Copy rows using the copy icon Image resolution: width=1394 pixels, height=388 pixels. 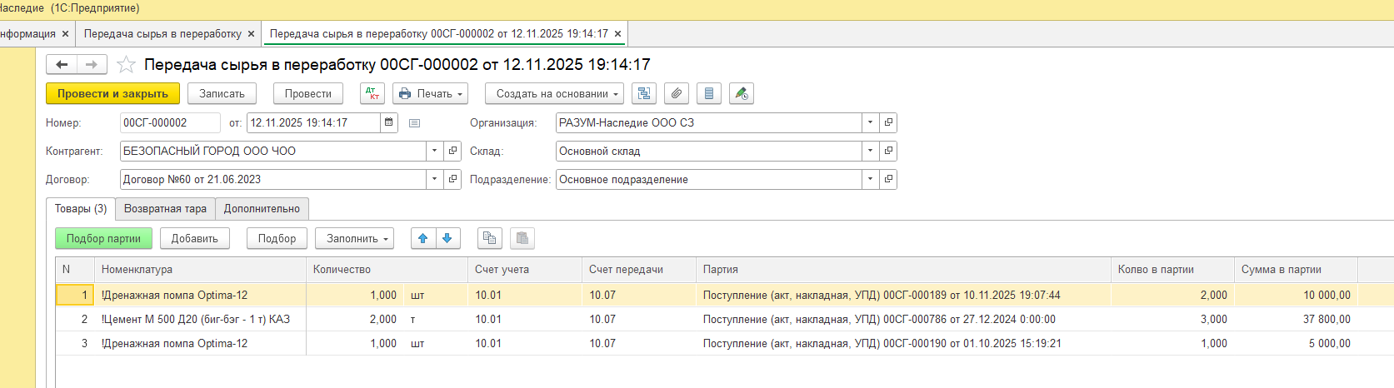[489, 239]
